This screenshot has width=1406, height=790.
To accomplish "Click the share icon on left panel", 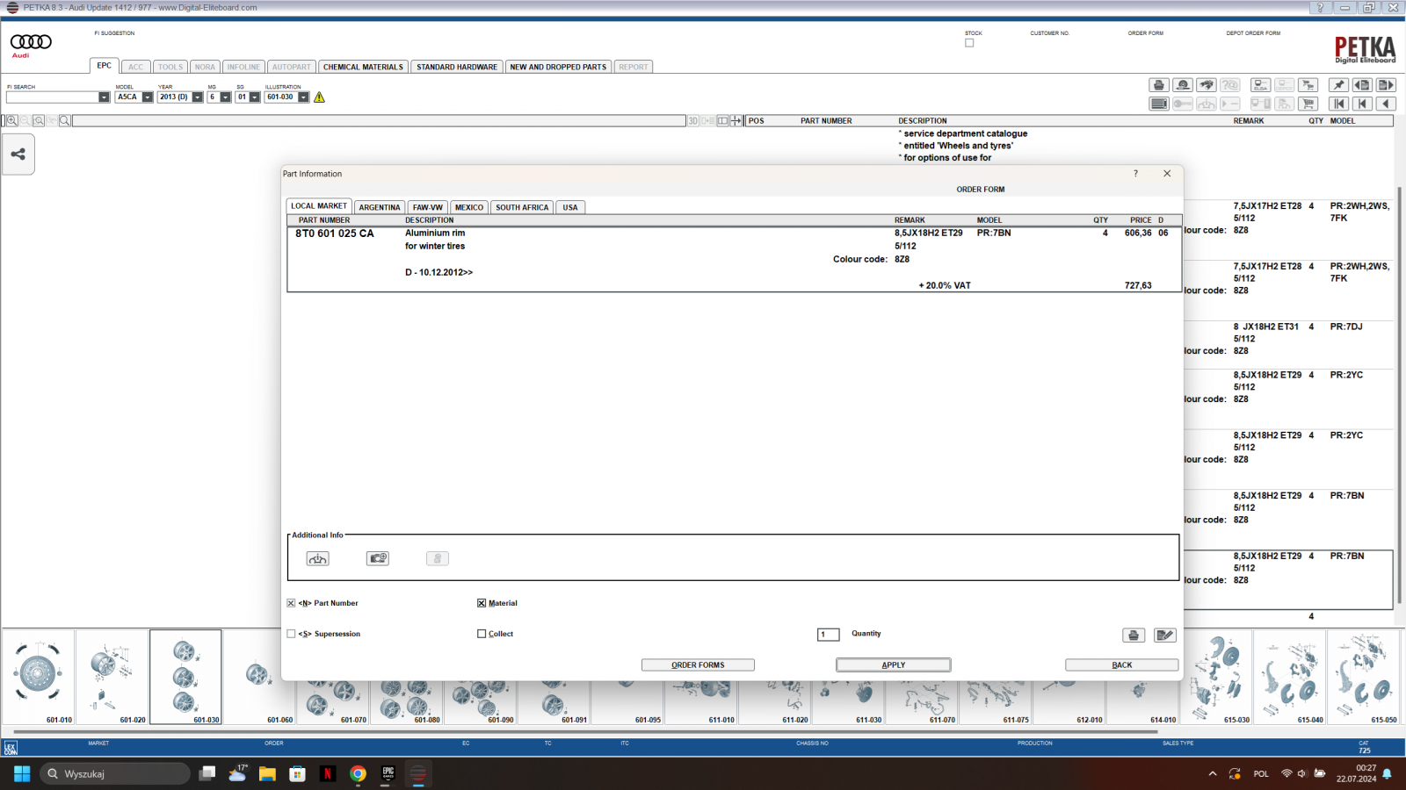I will click(18, 154).
